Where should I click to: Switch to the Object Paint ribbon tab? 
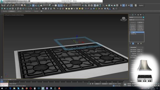tap(28, 11)
